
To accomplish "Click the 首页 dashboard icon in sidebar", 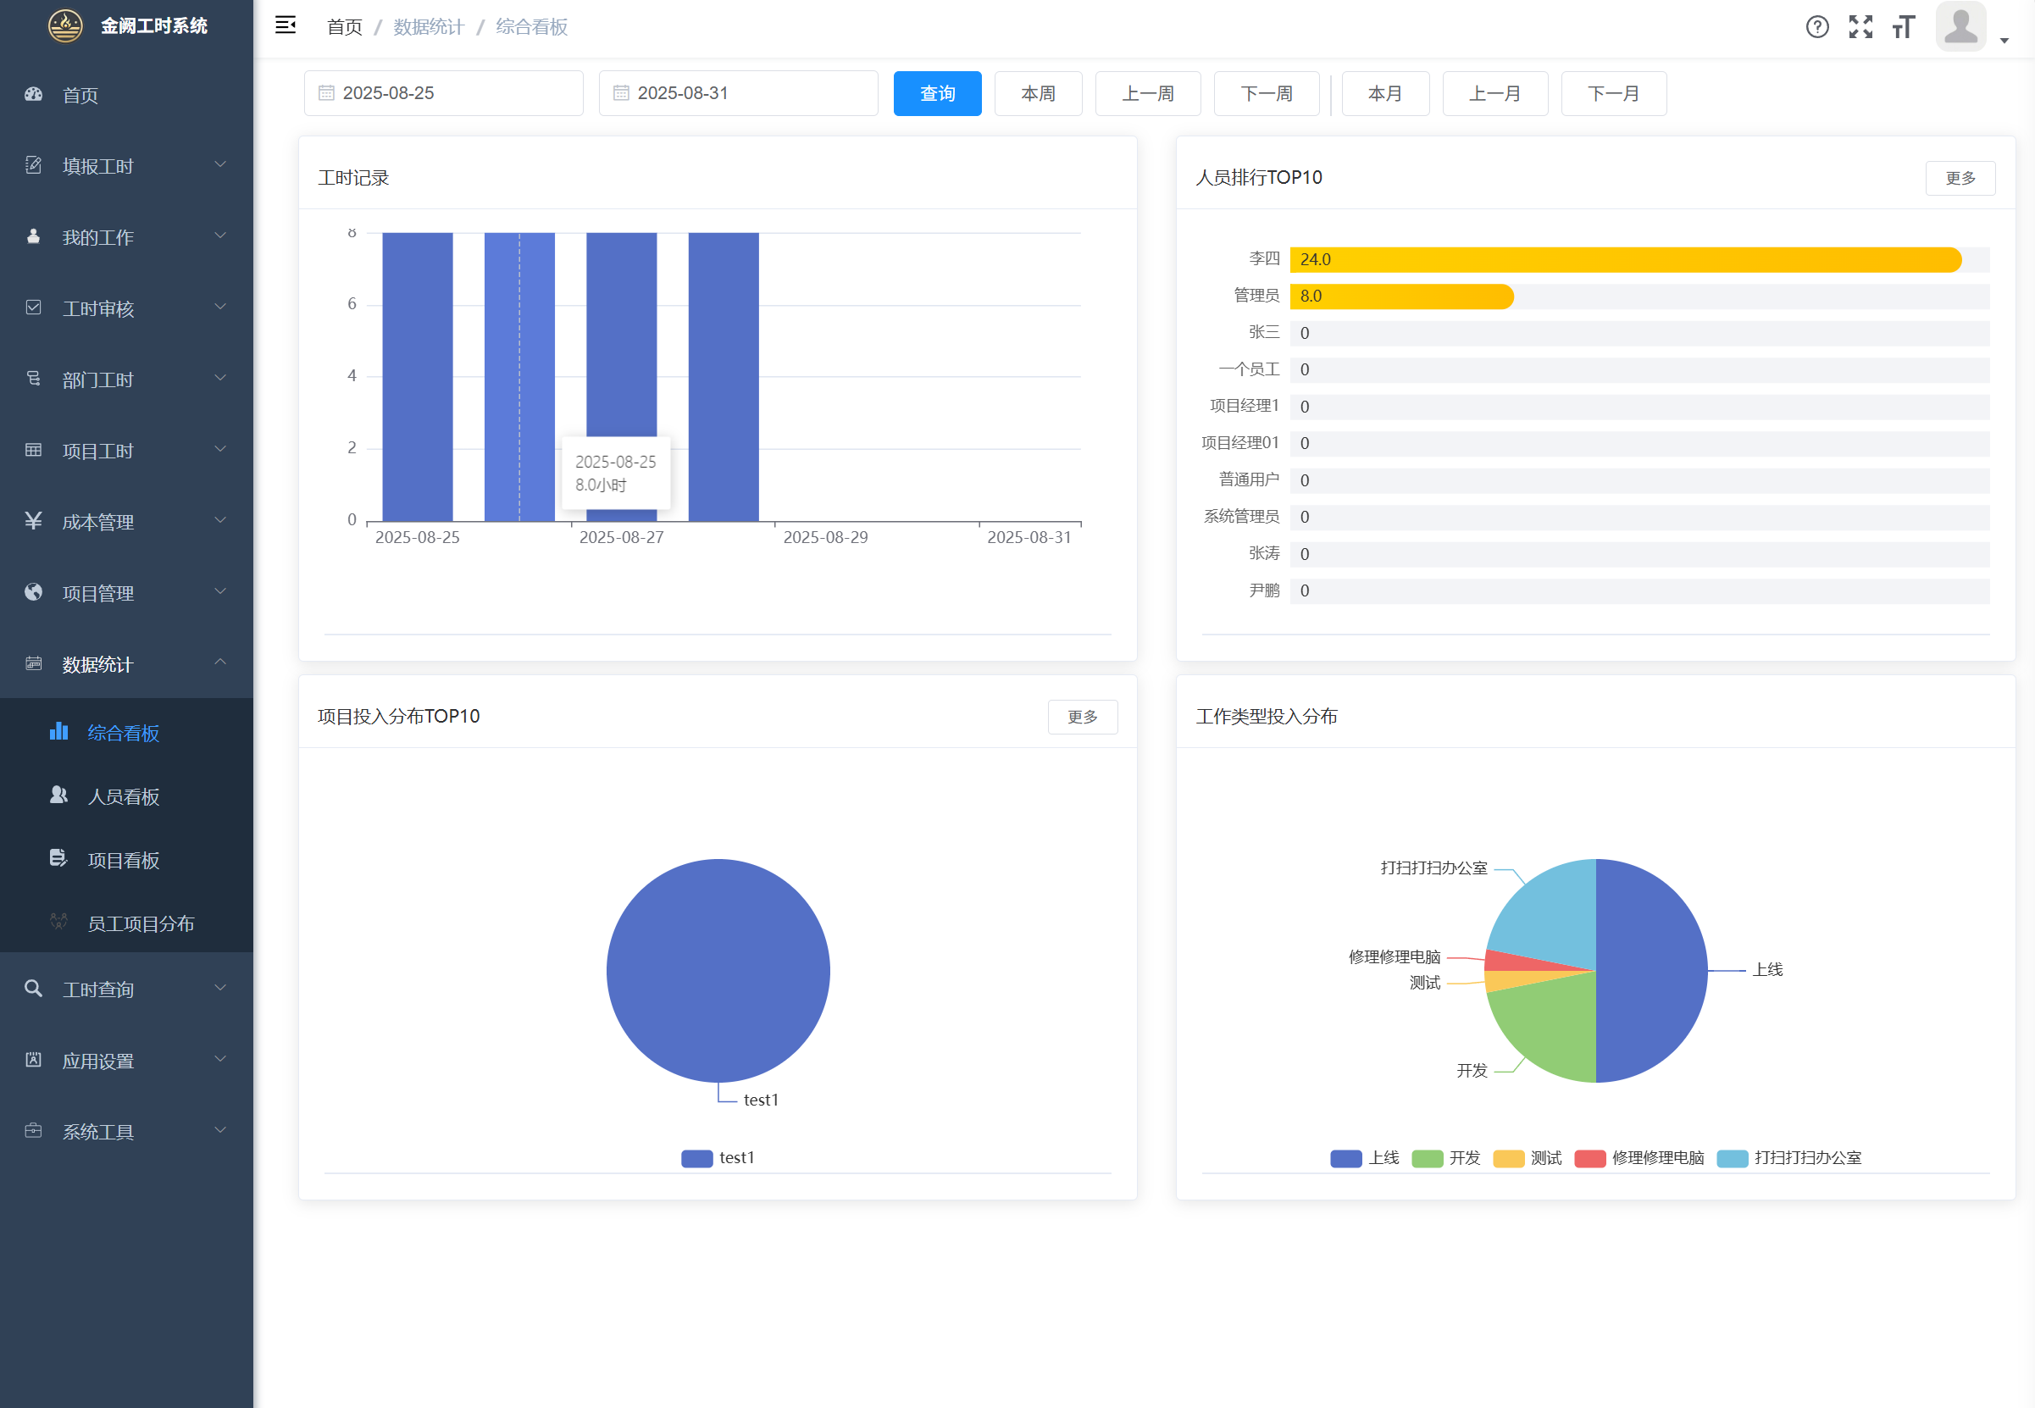I will coord(34,94).
